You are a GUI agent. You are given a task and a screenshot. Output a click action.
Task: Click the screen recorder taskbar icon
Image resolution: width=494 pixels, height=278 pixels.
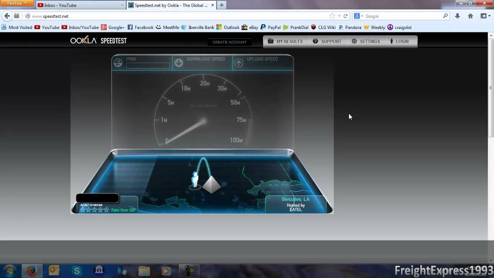(189, 271)
